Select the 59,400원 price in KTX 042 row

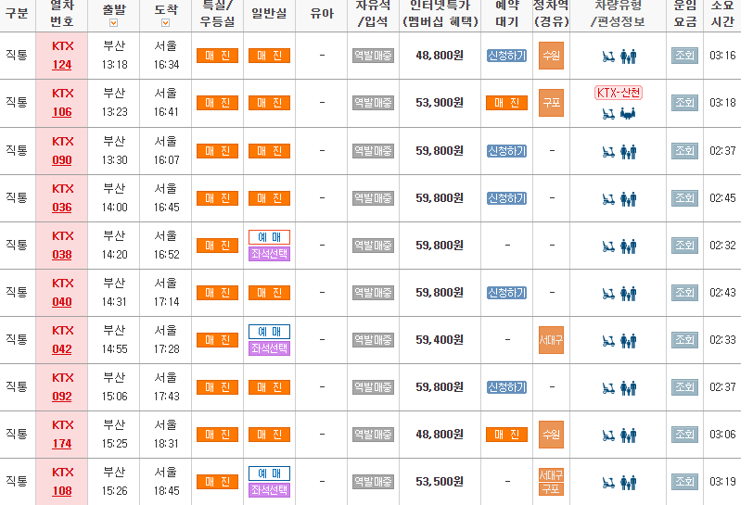coord(440,340)
